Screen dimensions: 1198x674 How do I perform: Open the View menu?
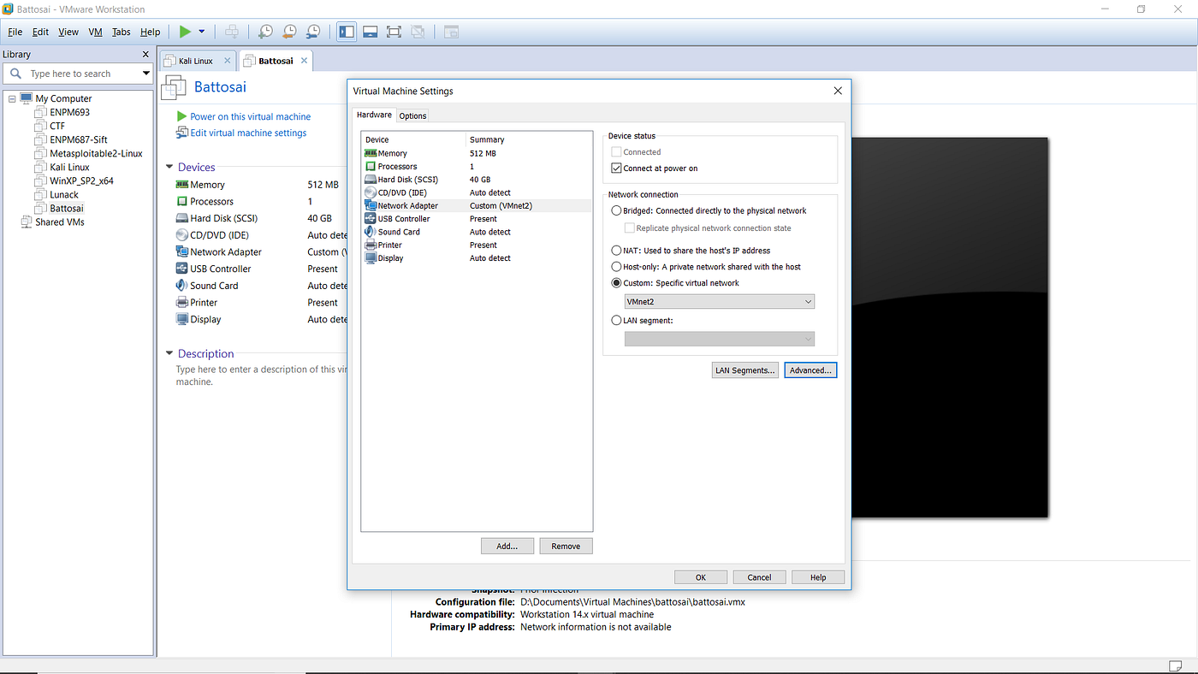pyautogui.click(x=68, y=32)
